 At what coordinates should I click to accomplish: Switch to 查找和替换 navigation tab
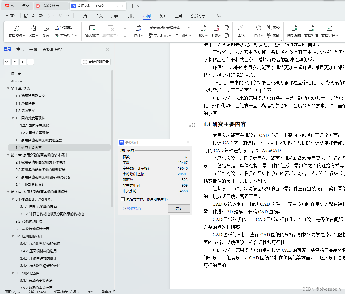pyautogui.click(x=52, y=49)
